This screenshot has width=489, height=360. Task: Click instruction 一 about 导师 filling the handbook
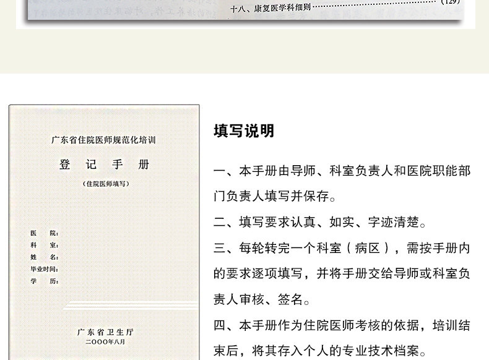point(342,184)
